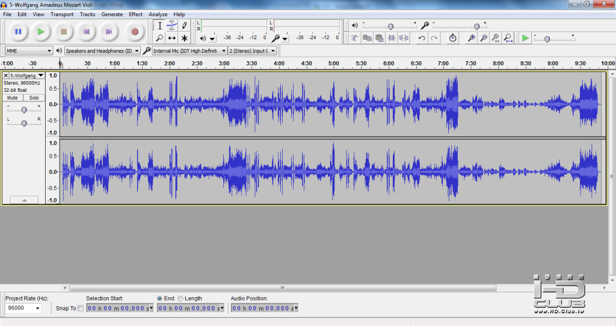Close the 5-Wolfgang track with X

click(x=5, y=75)
